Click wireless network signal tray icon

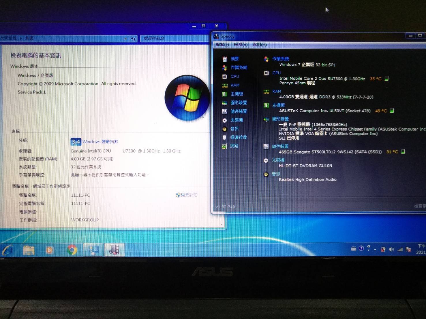click(400, 249)
